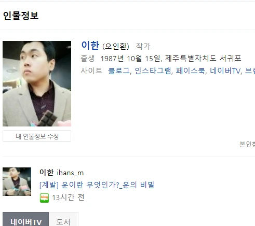Open the 운이란 무엇인가 post title
This screenshot has height=226, width=255.
[97, 185]
